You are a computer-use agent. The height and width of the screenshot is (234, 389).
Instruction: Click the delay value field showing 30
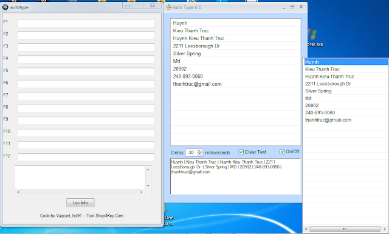pyautogui.click(x=191, y=153)
